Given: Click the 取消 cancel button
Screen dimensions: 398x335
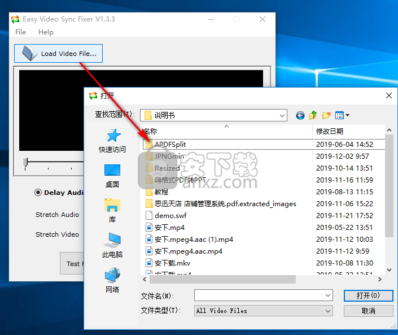Looking at the screenshot, I should click(x=368, y=311).
